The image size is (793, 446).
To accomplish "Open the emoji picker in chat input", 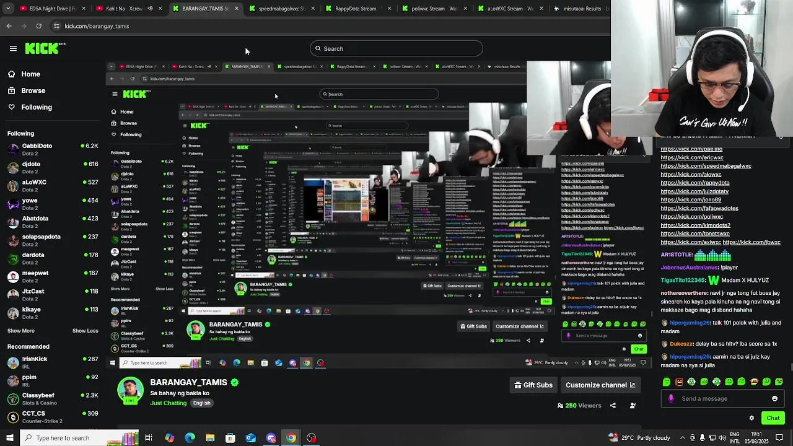I will point(774,398).
